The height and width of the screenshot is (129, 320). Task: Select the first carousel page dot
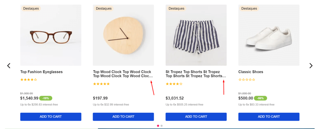(x=158, y=126)
